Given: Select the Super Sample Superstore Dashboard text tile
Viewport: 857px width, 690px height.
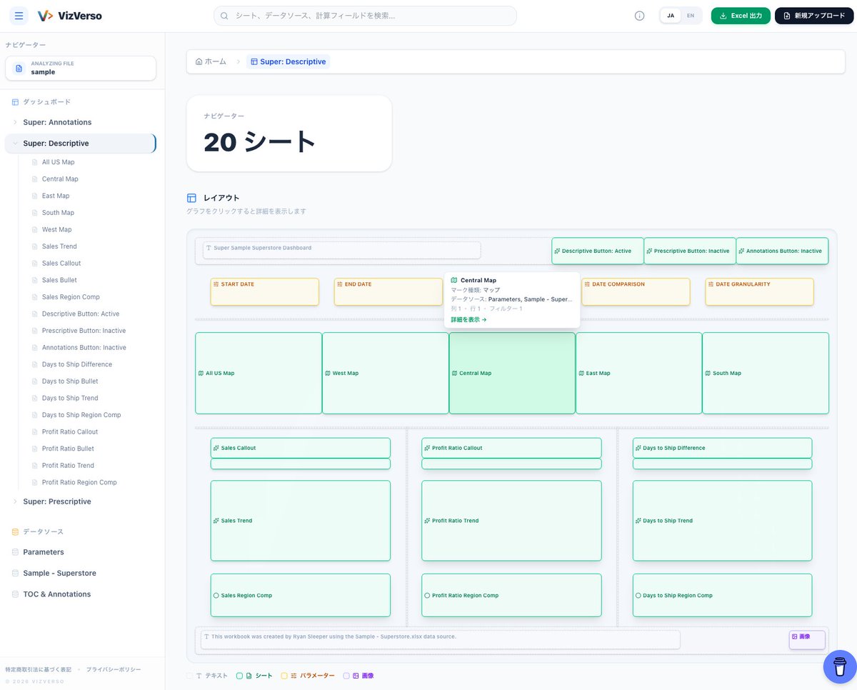Looking at the screenshot, I should pos(342,250).
